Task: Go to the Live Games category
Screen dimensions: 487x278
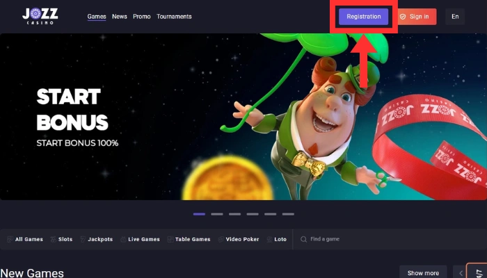Action: click(x=140, y=239)
